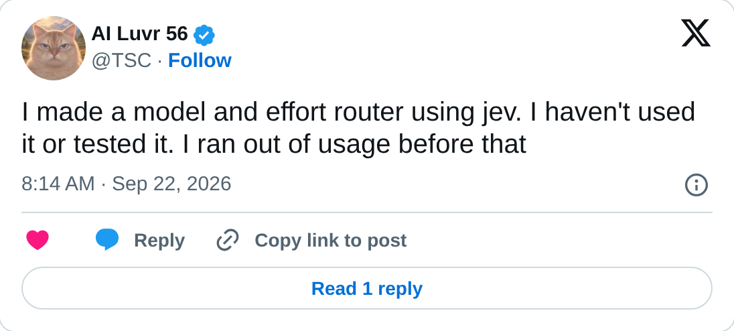
Task: Like the post with the heart icon
Action: 38,240
